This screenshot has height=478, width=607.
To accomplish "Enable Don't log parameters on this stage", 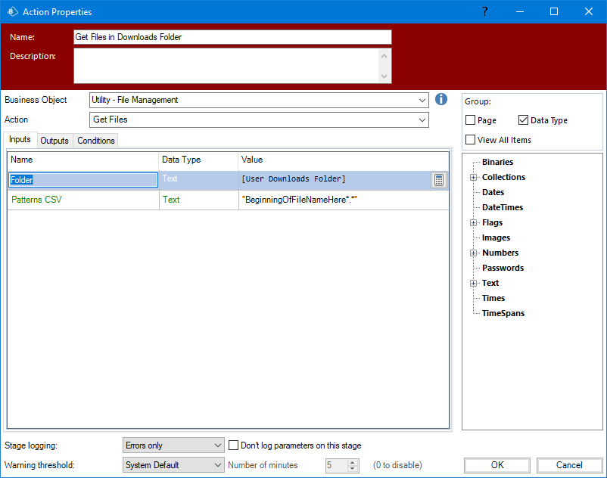I will coord(234,445).
